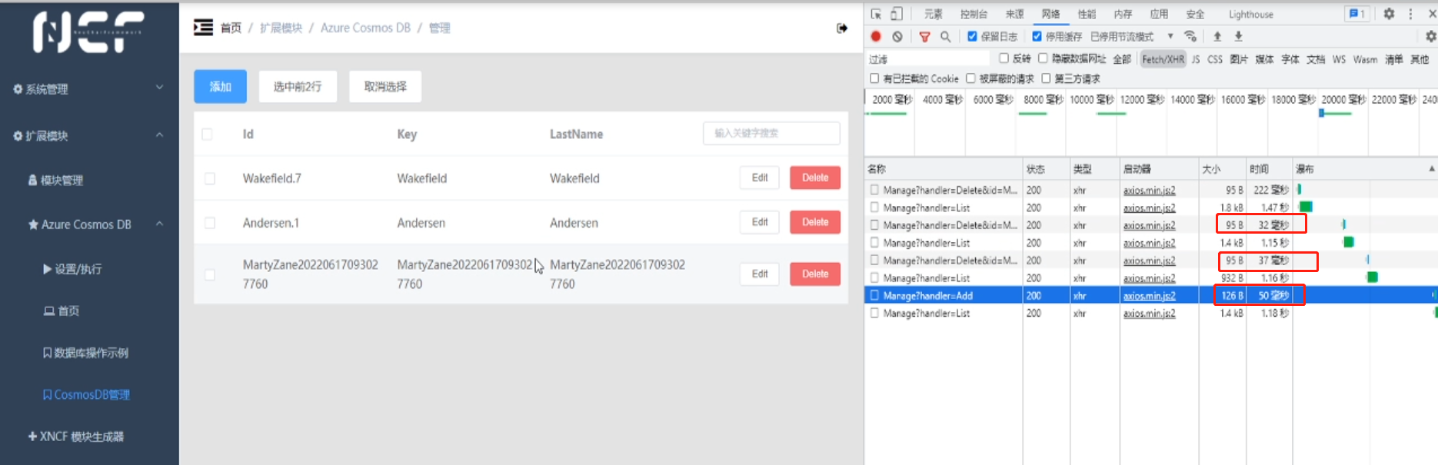Open network search with magnifier icon
Image resolution: width=1438 pixels, height=465 pixels.
coord(946,36)
